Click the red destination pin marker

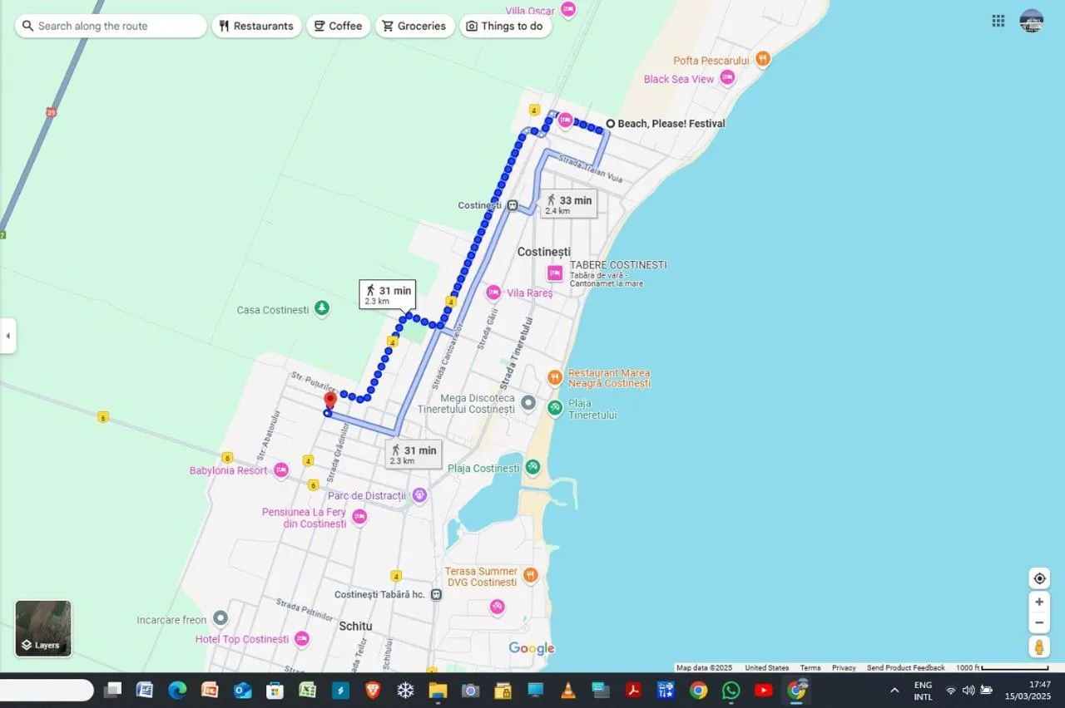point(329,401)
